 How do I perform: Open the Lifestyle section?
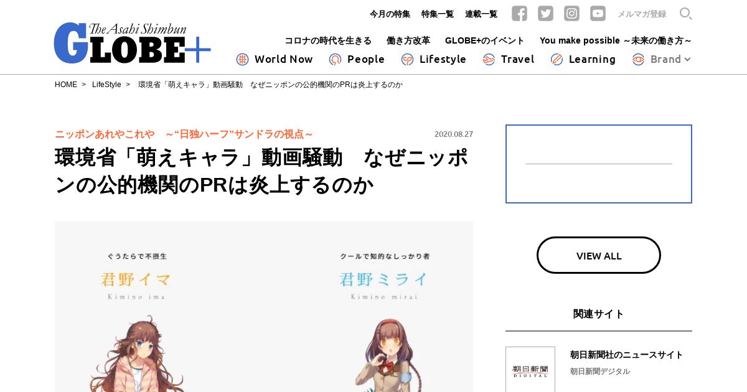coord(443,59)
